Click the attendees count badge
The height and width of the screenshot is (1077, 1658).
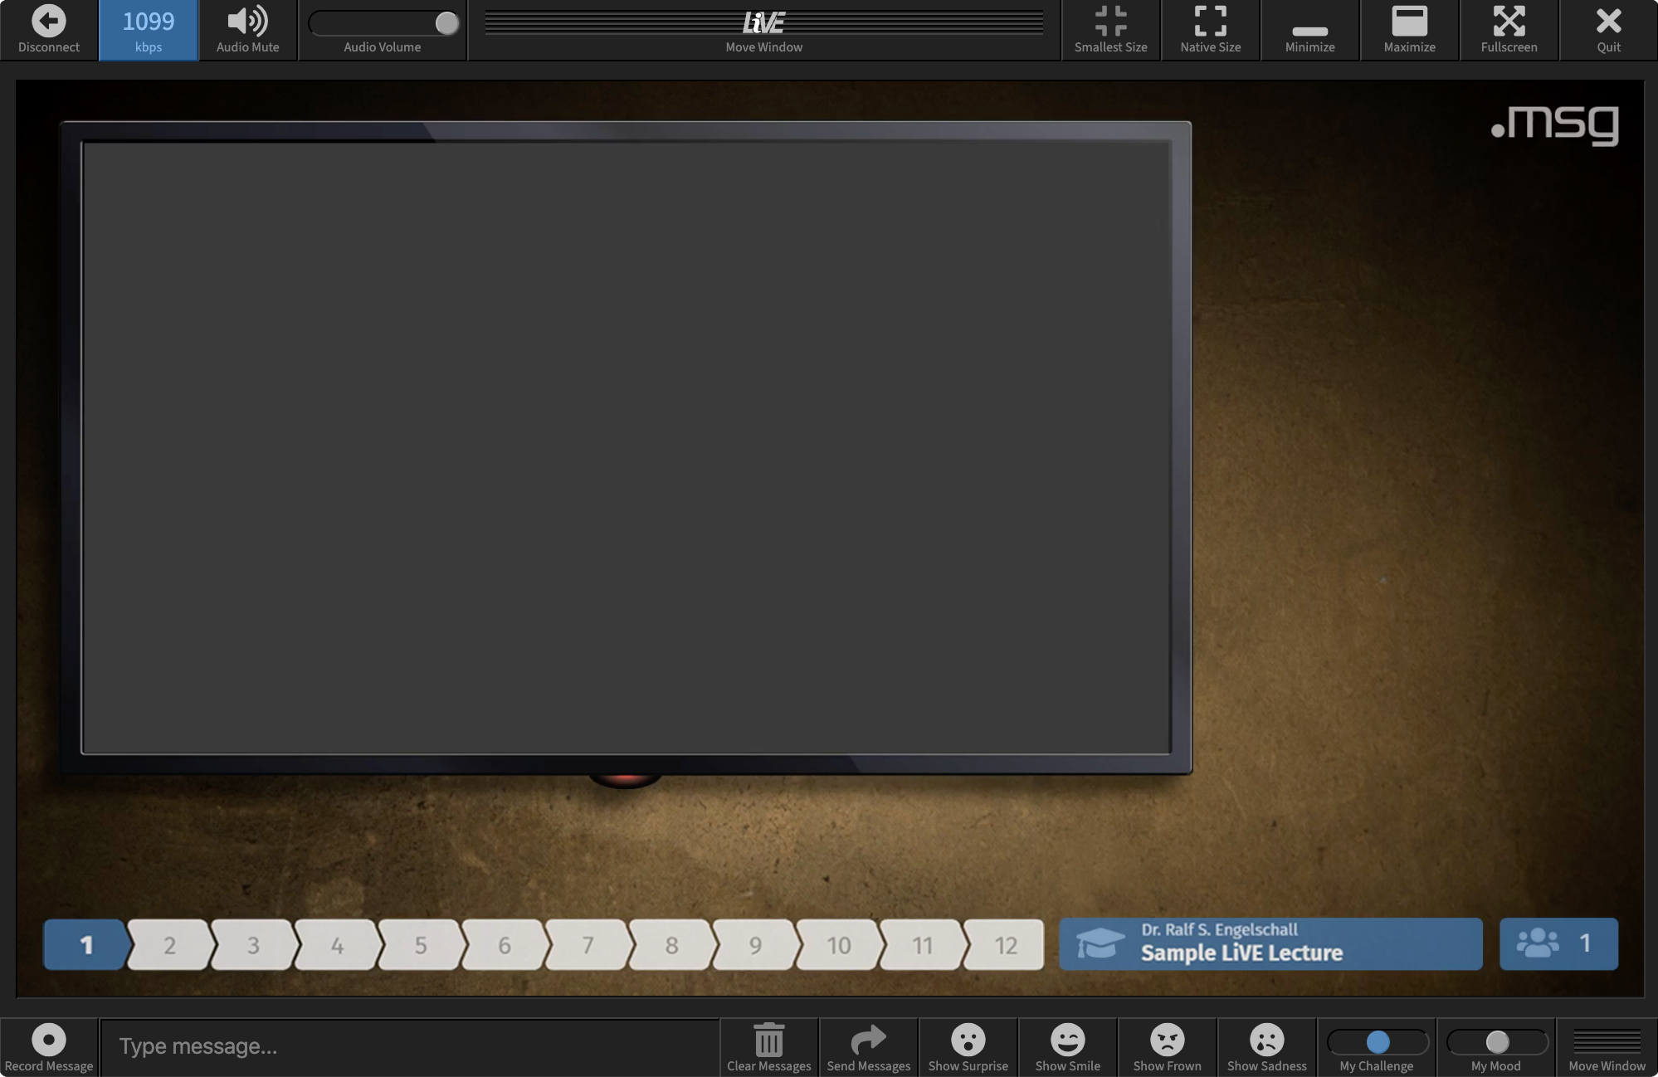point(1558,943)
